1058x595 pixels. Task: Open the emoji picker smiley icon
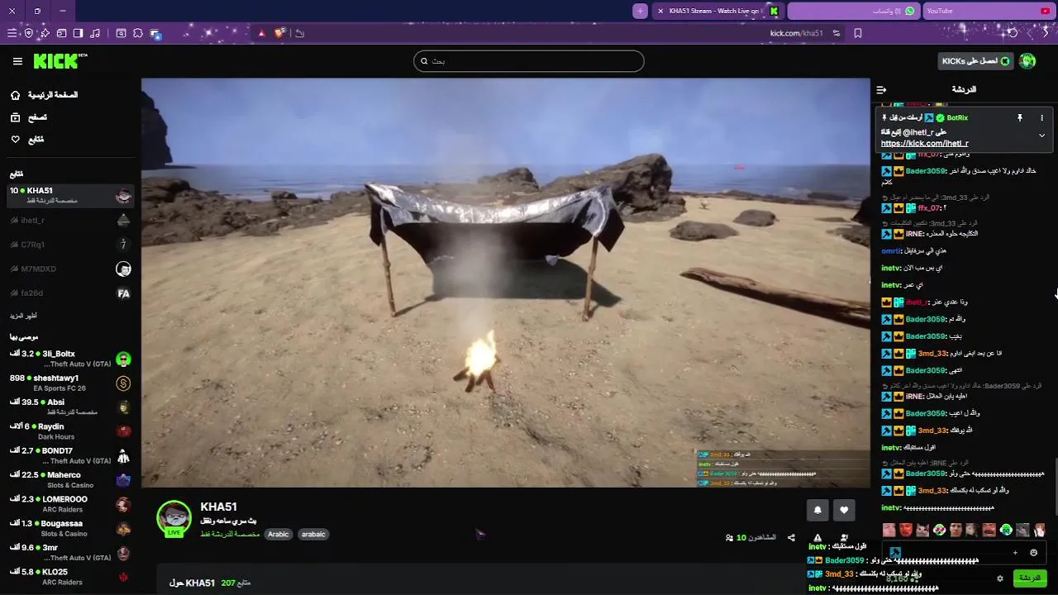[x=1033, y=552]
